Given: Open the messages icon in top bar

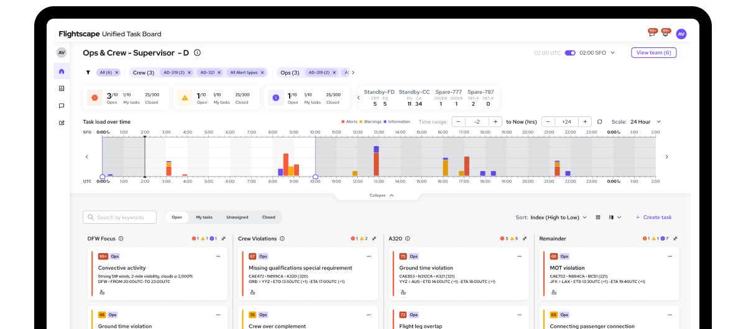Looking at the screenshot, I should click(652, 34).
